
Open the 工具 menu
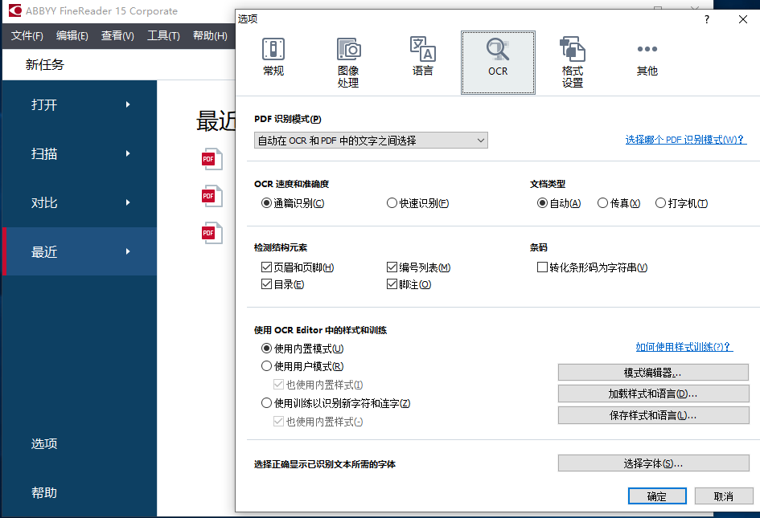click(162, 36)
